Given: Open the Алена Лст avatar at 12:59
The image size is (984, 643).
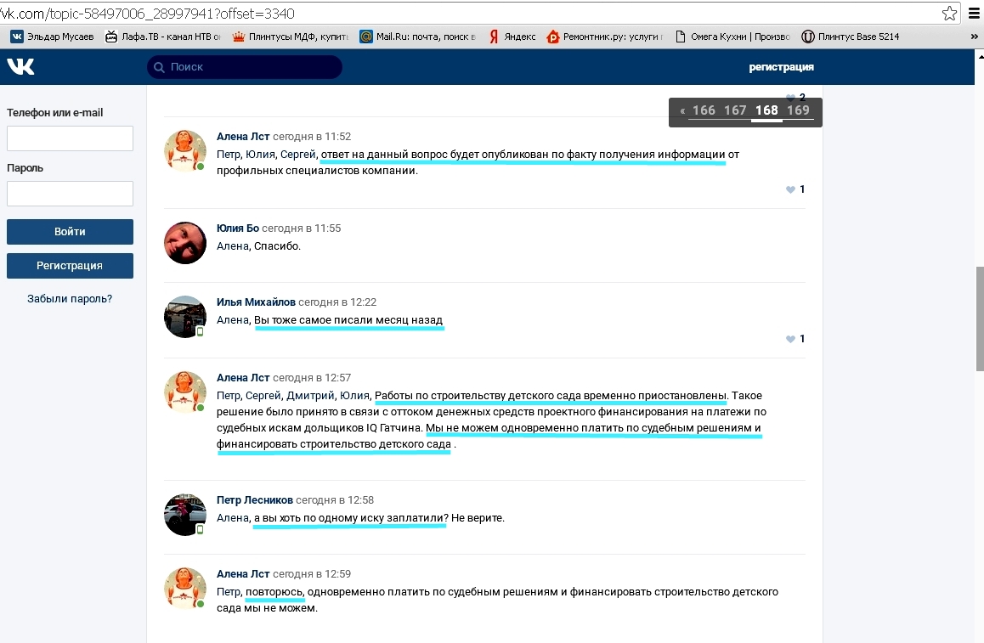Looking at the screenshot, I should point(185,589).
